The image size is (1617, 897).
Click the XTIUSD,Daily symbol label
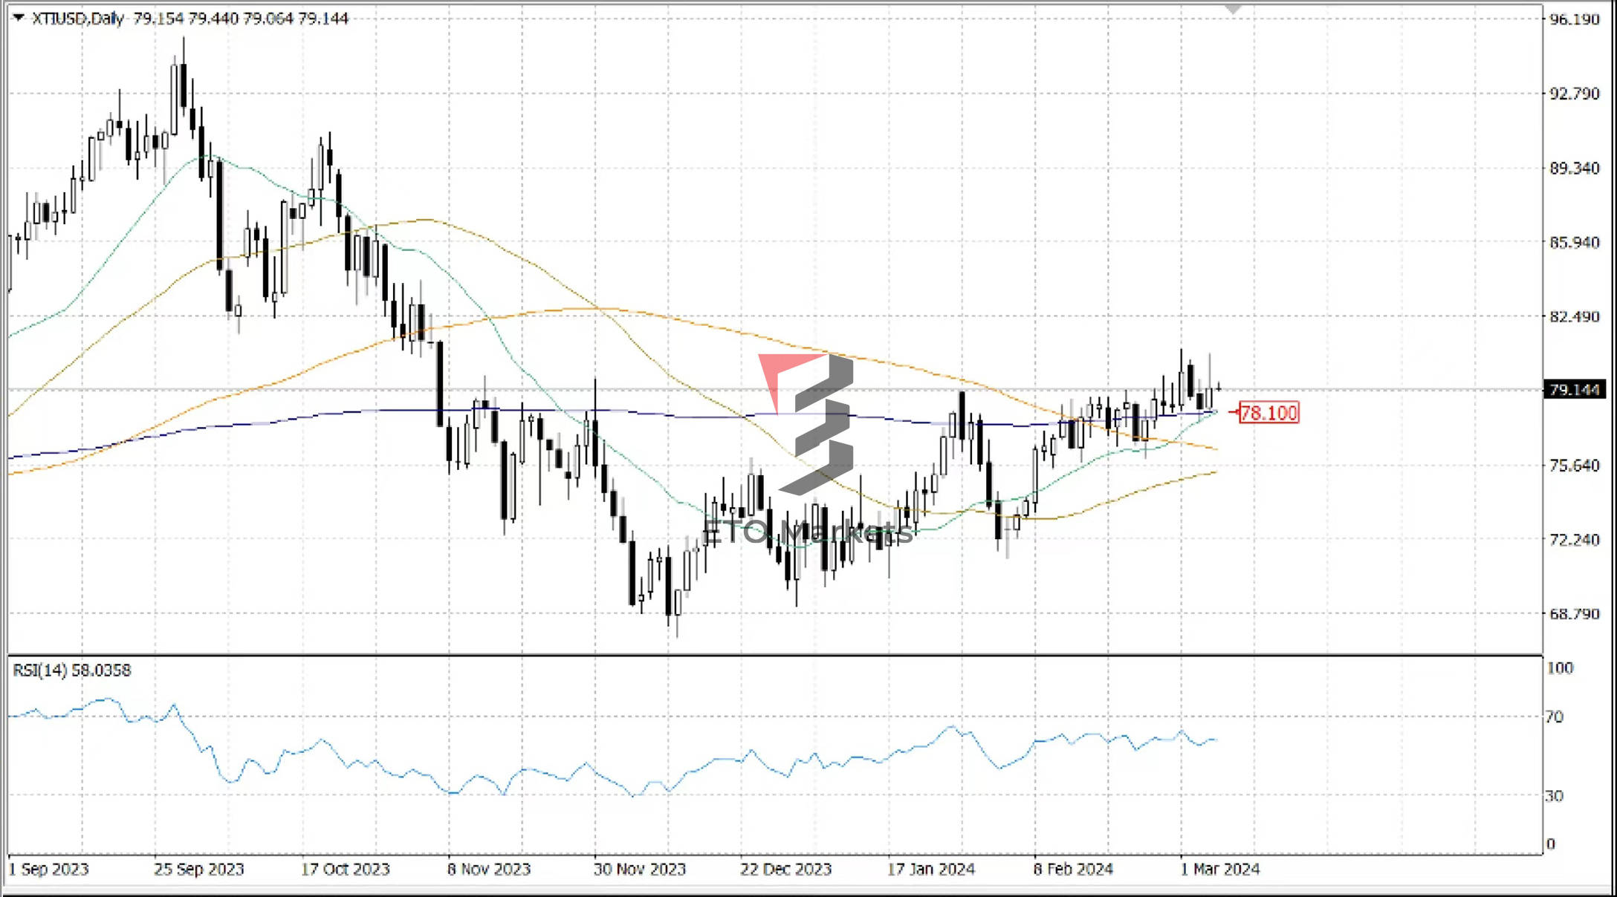(x=78, y=19)
